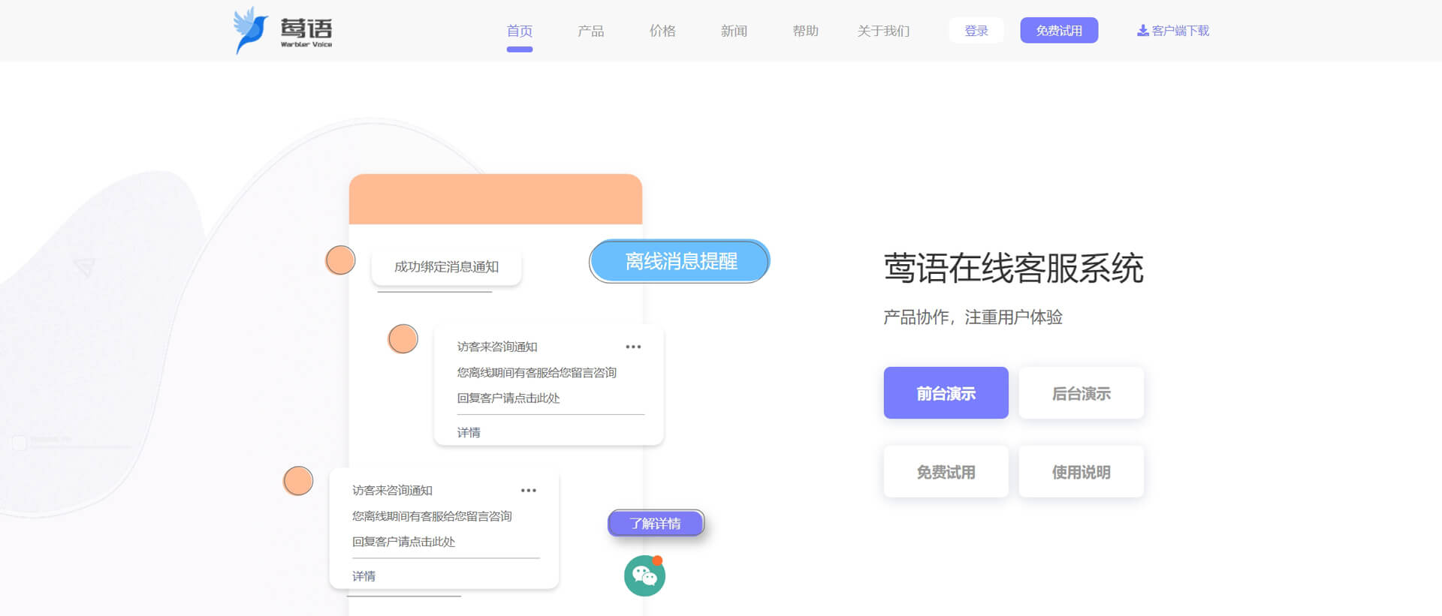1442x616 pixels.
Task: Select the 首页 navigation tab
Action: coord(519,31)
